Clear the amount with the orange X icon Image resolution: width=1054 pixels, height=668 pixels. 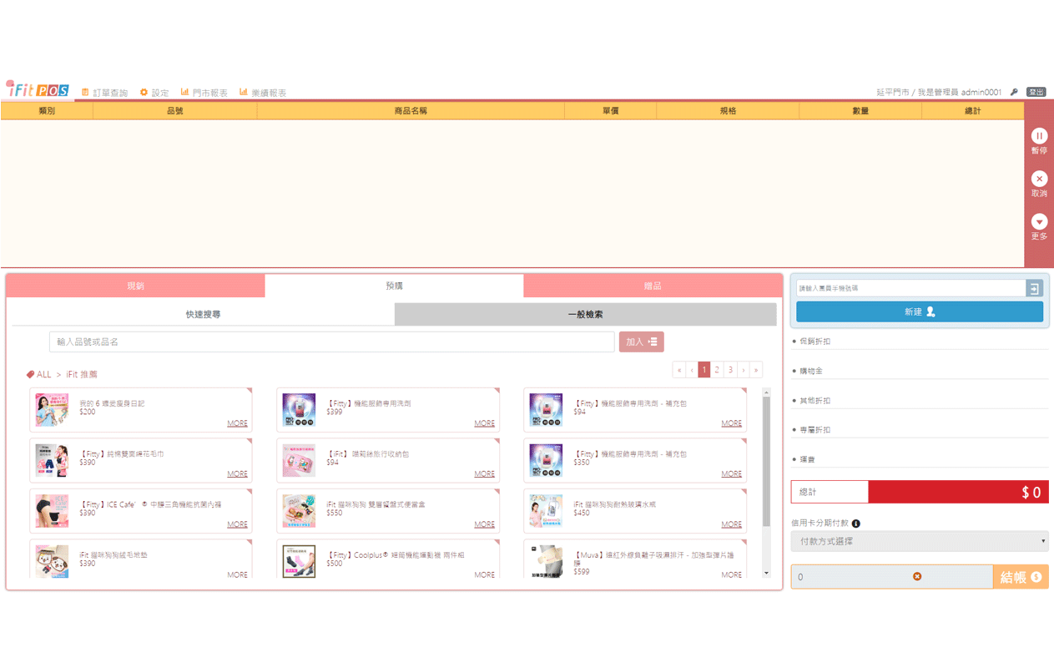[917, 577]
